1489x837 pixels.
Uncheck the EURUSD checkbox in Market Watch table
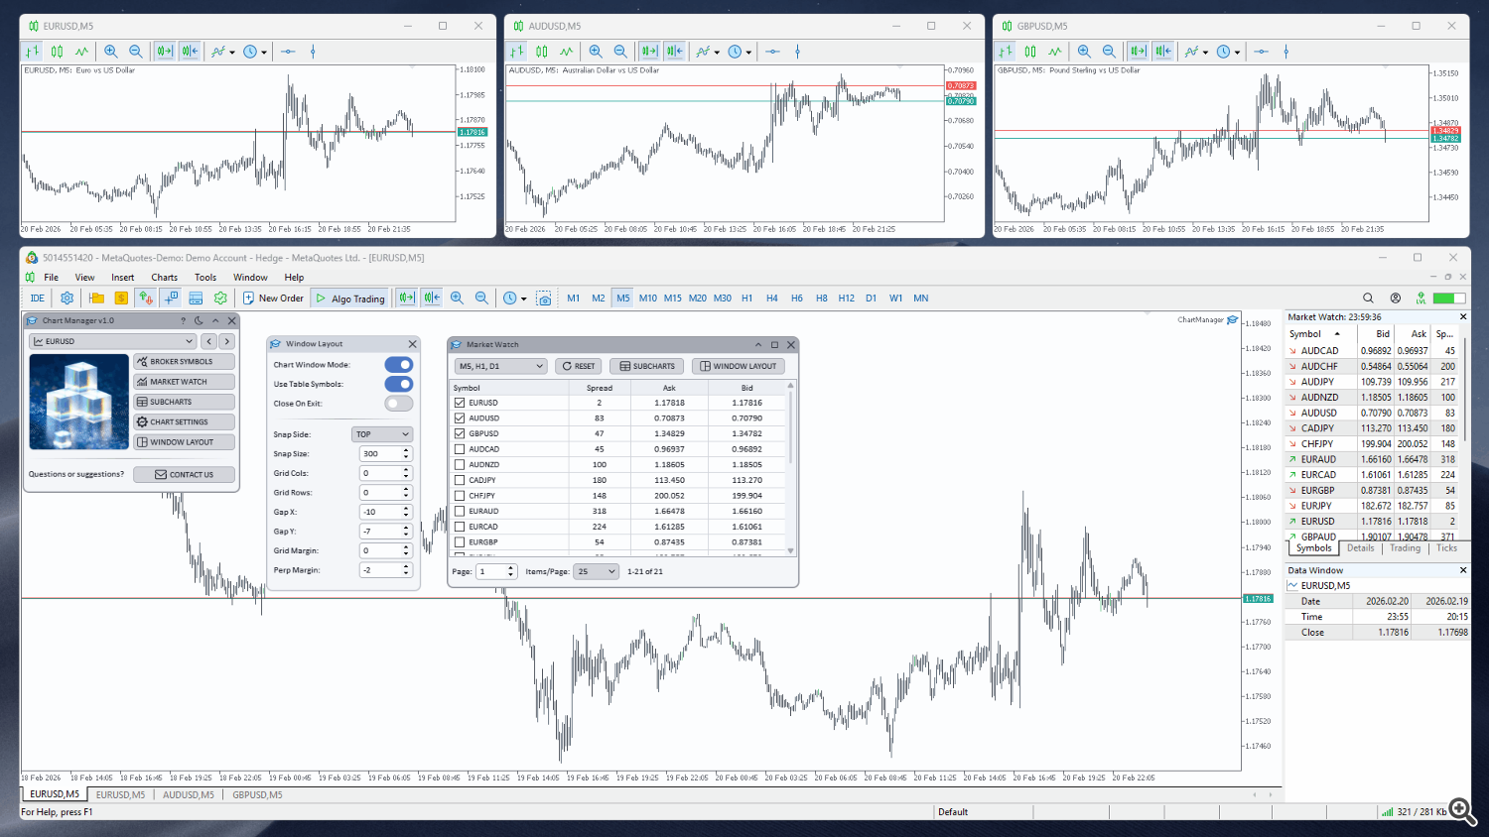[460, 403]
